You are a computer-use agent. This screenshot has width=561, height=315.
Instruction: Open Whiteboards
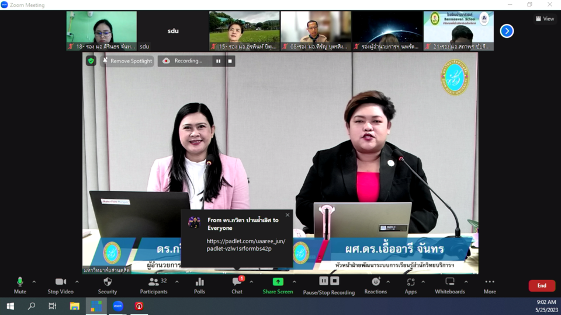pyautogui.click(x=449, y=285)
